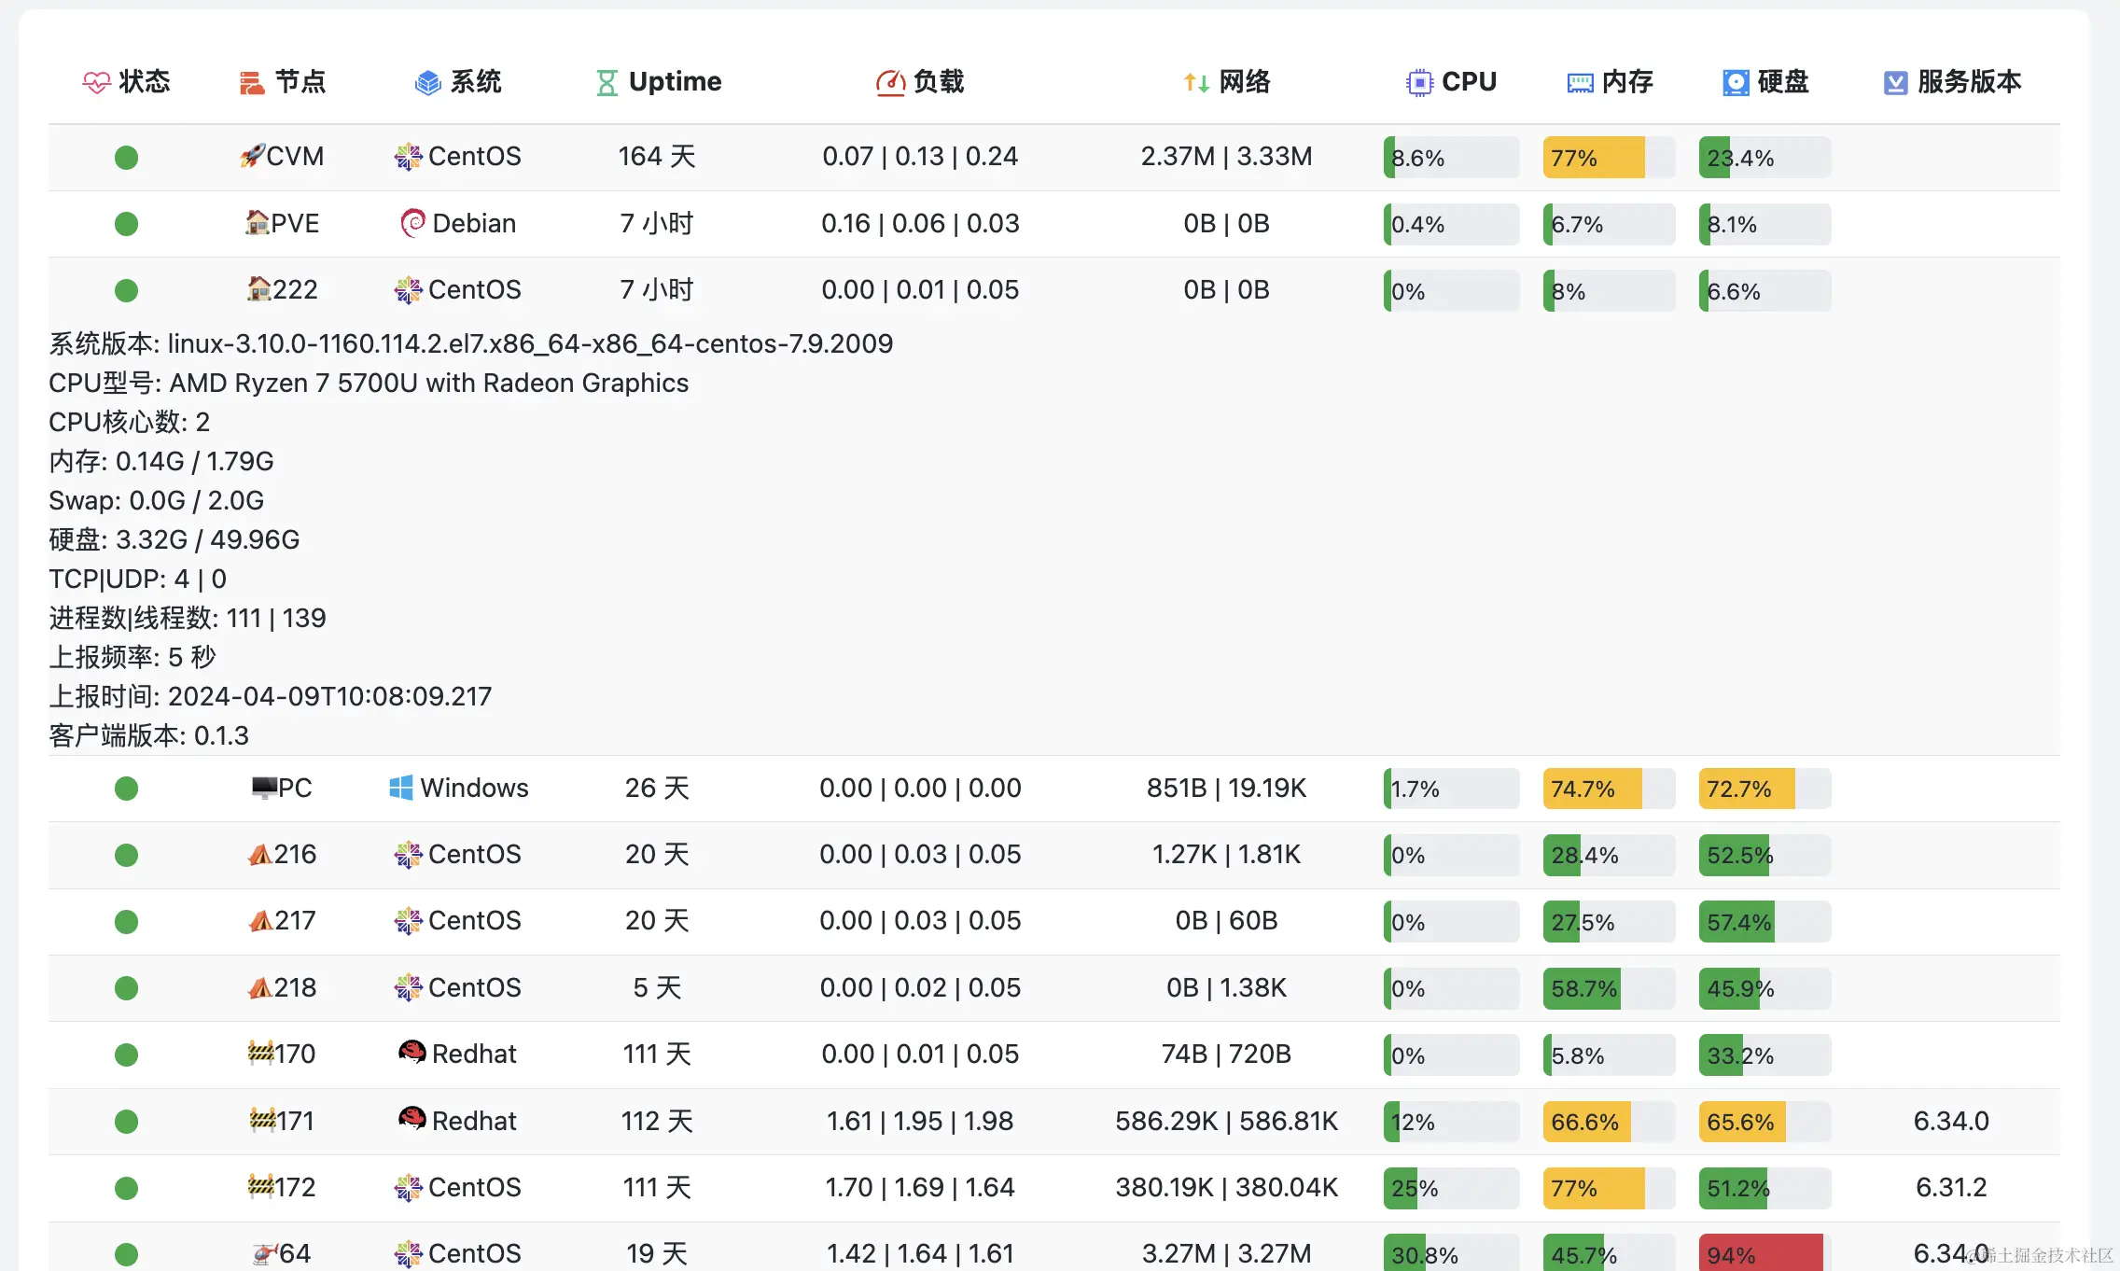The image size is (2120, 1271).
Task: Click the memory icon beside 内存 header
Action: click(x=1580, y=83)
